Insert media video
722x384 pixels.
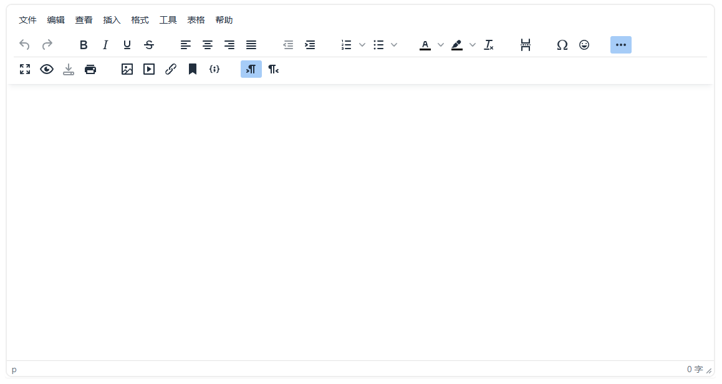click(x=149, y=70)
